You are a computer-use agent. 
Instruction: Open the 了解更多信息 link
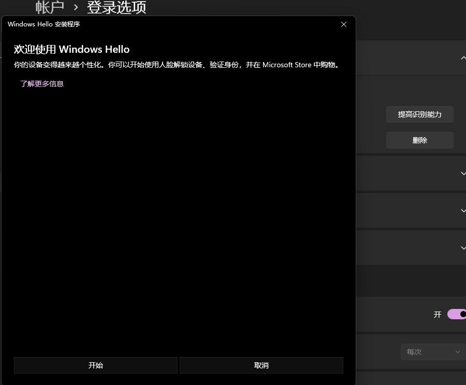tap(42, 84)
